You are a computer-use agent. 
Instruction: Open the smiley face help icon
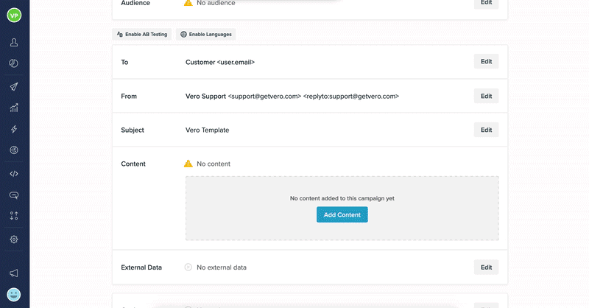(14, 295)
